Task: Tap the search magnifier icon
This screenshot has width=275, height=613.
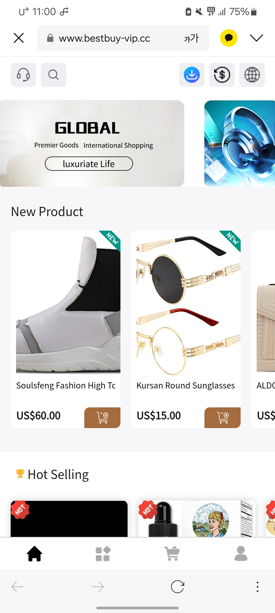Action: 53,75
